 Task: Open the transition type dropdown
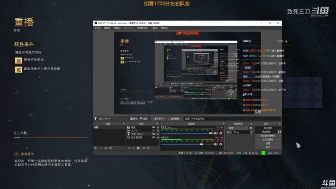pos(238,128)
